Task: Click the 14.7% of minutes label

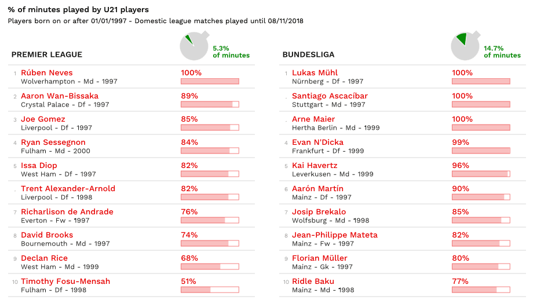Action: 502,52
